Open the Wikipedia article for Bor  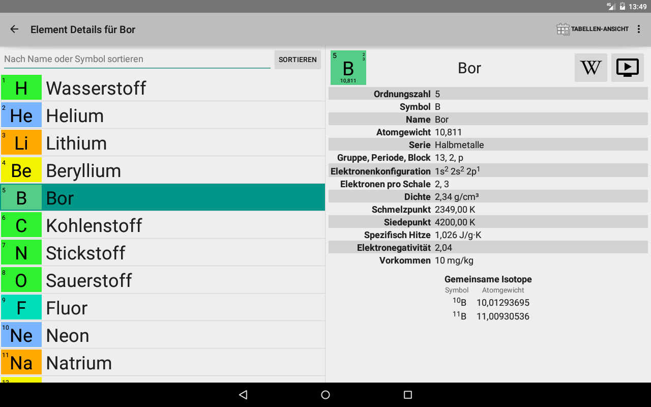click(x=590, y=68)
